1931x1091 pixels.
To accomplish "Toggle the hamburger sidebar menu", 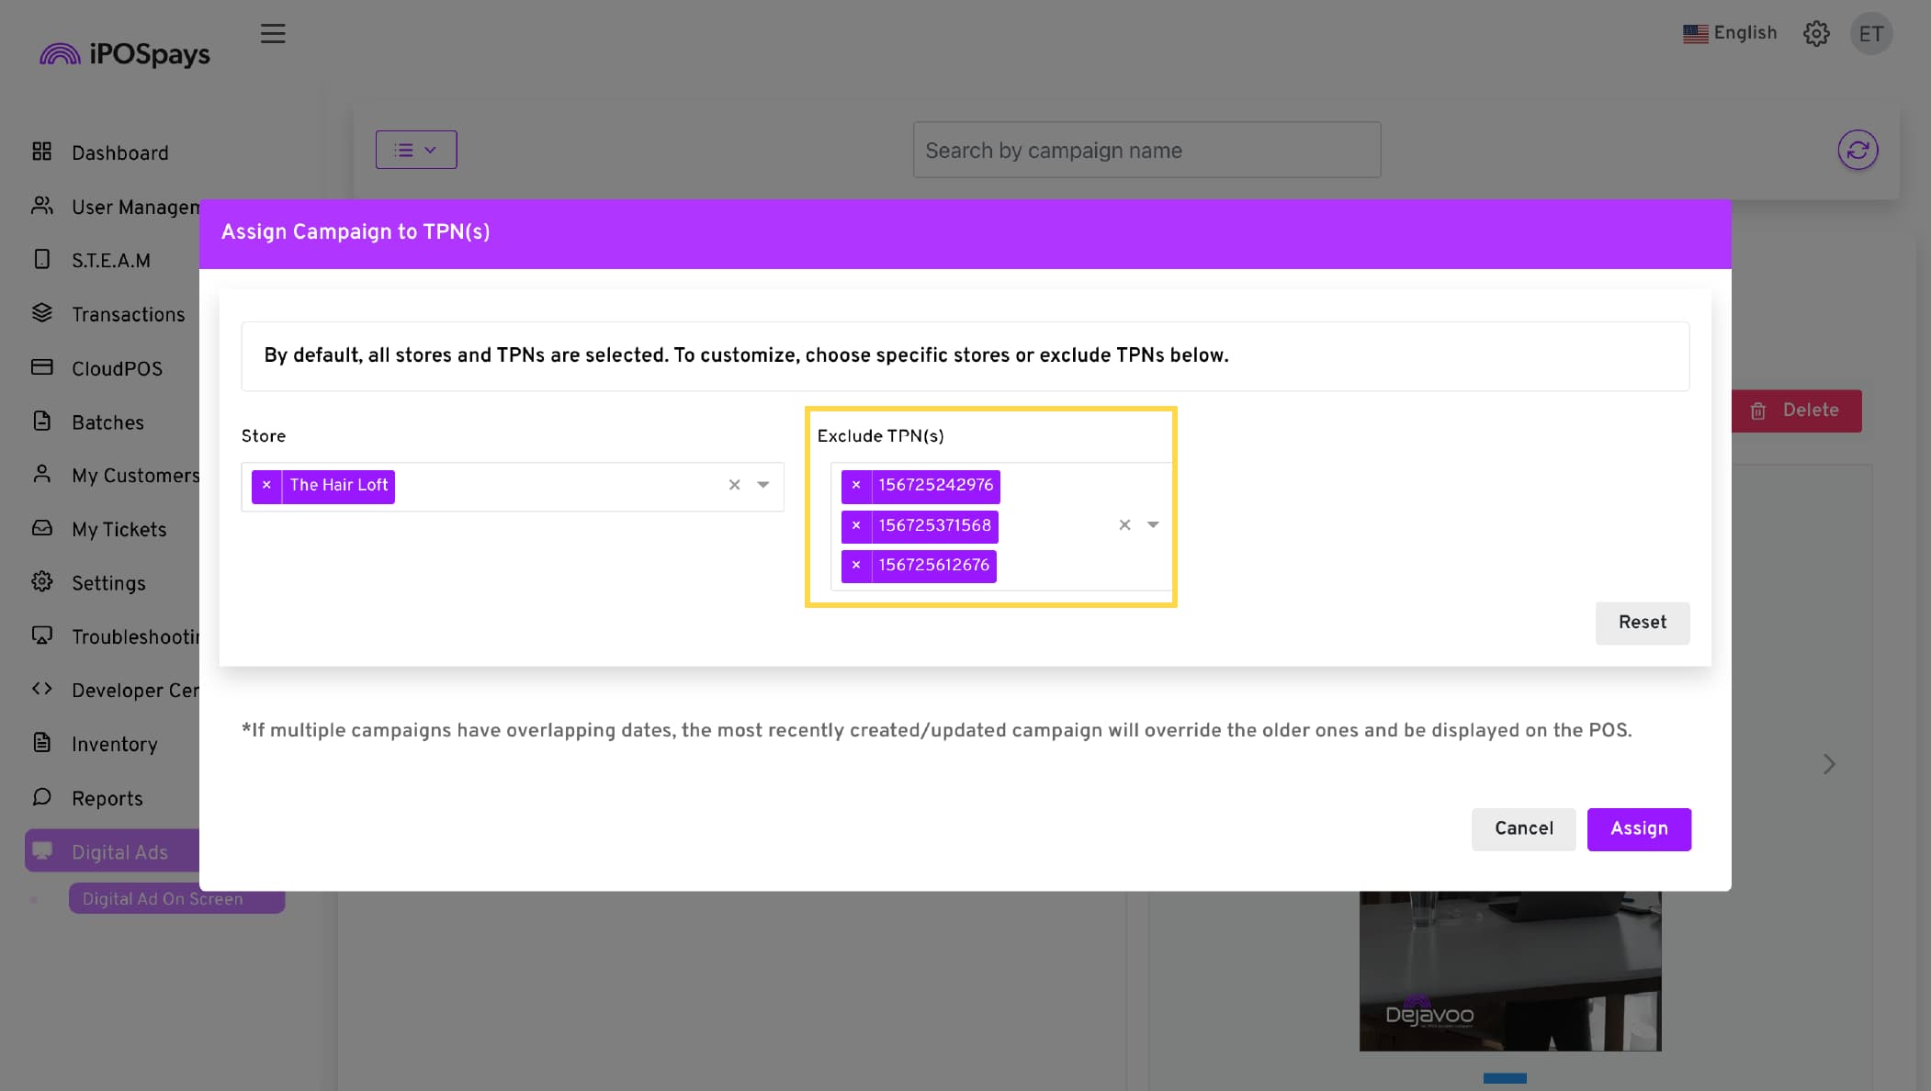I will (273, 34).
